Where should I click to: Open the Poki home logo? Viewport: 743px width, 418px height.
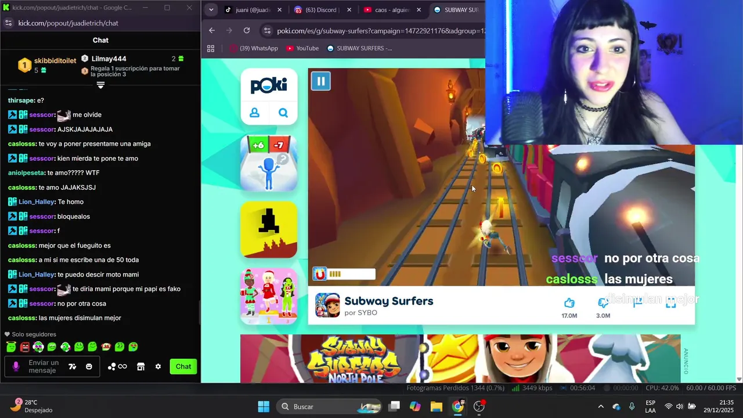pyautogui.click(x=269, y=86)
